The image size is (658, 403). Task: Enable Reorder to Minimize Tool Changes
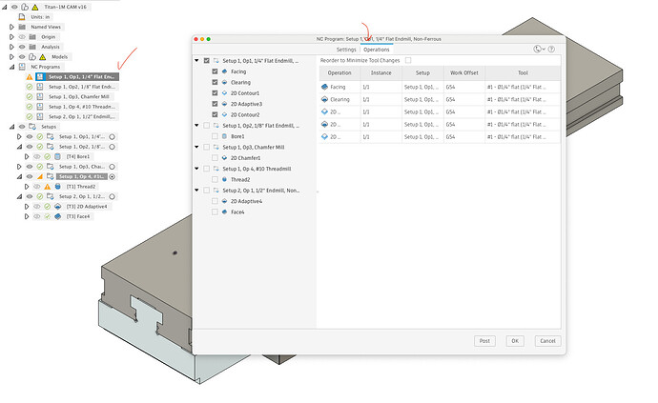(408, 60)
